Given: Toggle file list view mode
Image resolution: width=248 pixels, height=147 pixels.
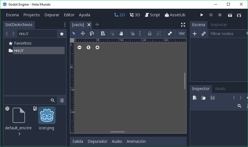Looking at the screenshot, I should (62, 100).
